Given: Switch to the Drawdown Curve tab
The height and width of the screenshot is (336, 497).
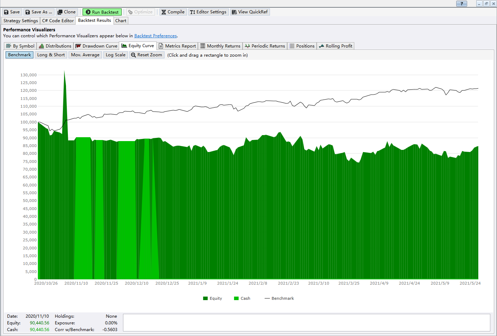Looking at the screenshot, I should coord(97,46).
